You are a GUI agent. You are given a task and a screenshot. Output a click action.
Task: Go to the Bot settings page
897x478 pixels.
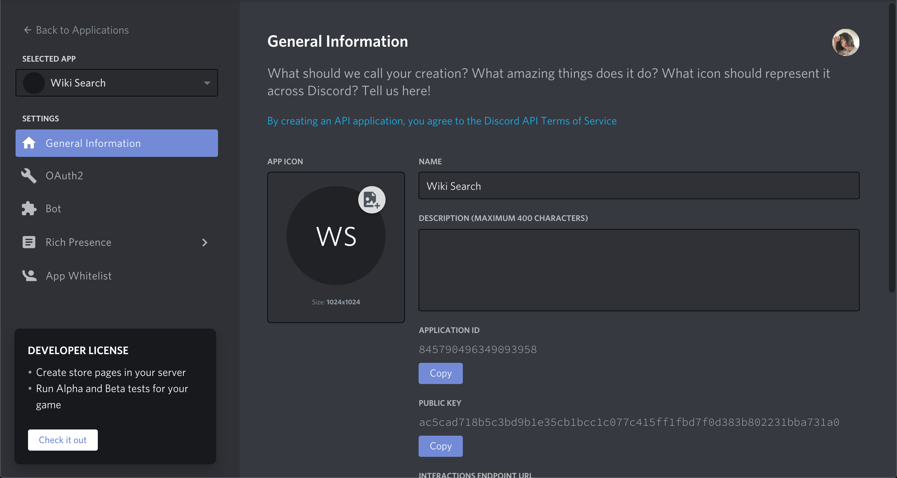click(53, 209)
